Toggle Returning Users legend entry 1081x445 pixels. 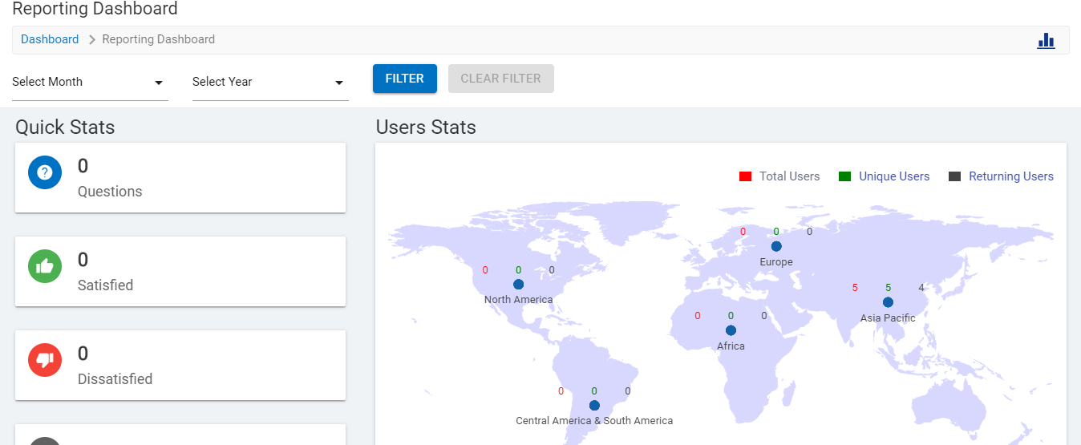[1010, 176]
